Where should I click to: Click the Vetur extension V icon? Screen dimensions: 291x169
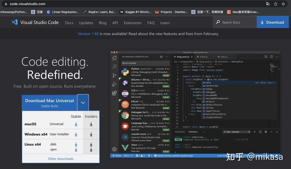125,148
